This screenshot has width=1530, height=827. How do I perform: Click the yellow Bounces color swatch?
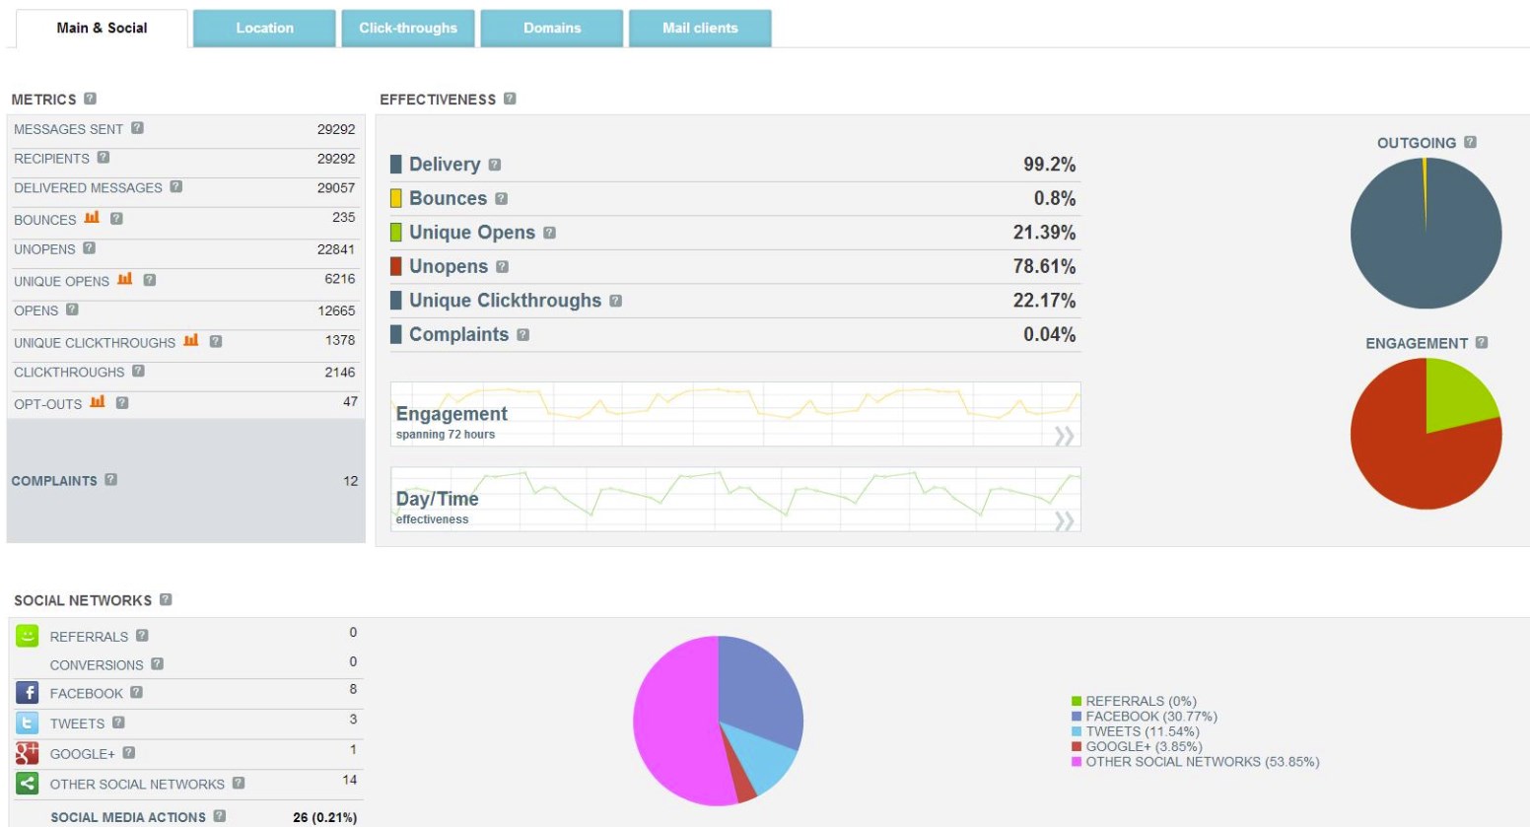click(x=395, y=198)
